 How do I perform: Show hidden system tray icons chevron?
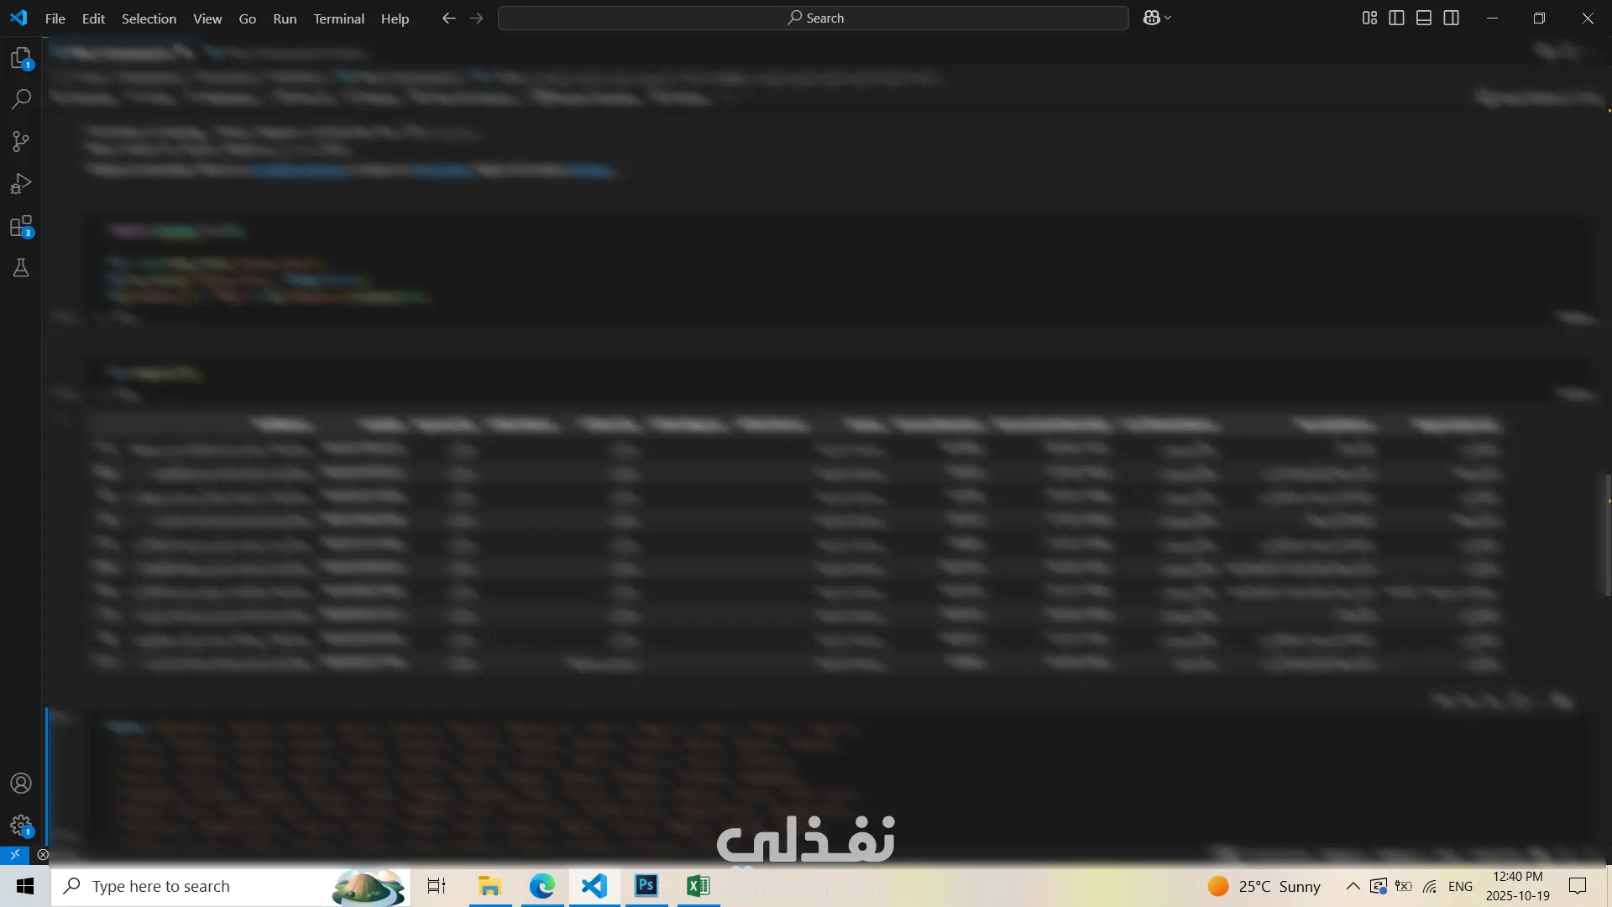[x=1353, y=886]
